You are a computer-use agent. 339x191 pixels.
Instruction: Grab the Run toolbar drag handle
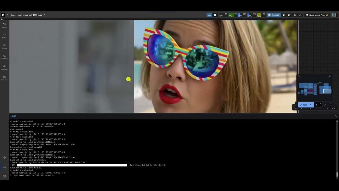[296, 105]
